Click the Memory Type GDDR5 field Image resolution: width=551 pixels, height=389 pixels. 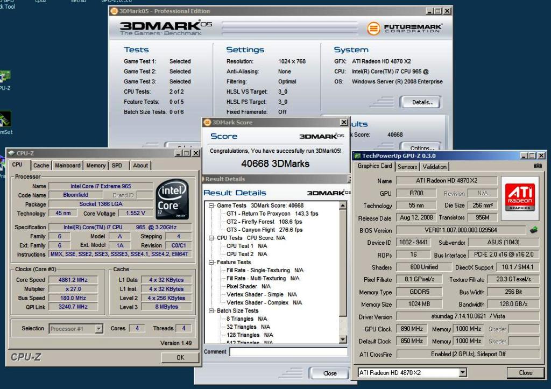(419, 292)
